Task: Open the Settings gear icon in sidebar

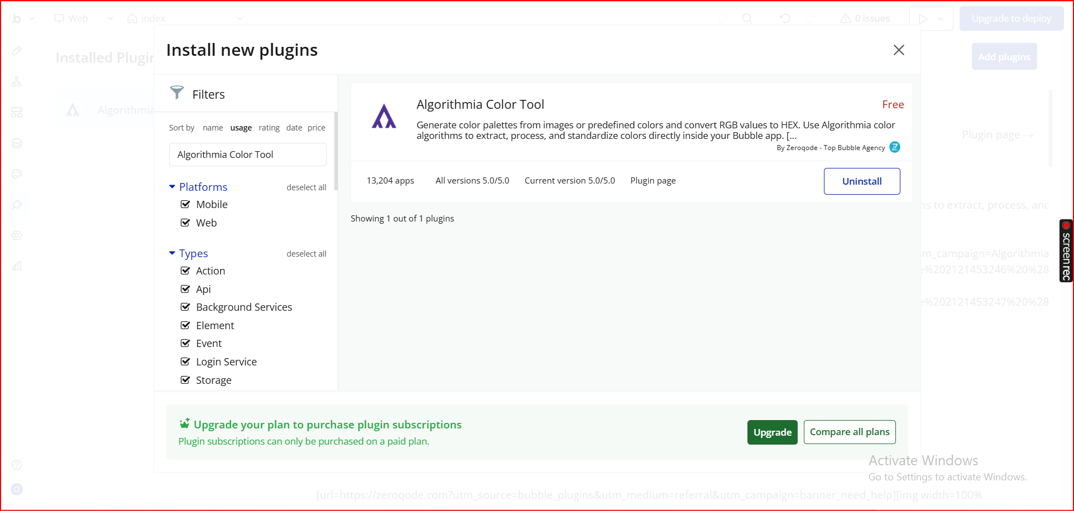Action: tap(17, 235)
